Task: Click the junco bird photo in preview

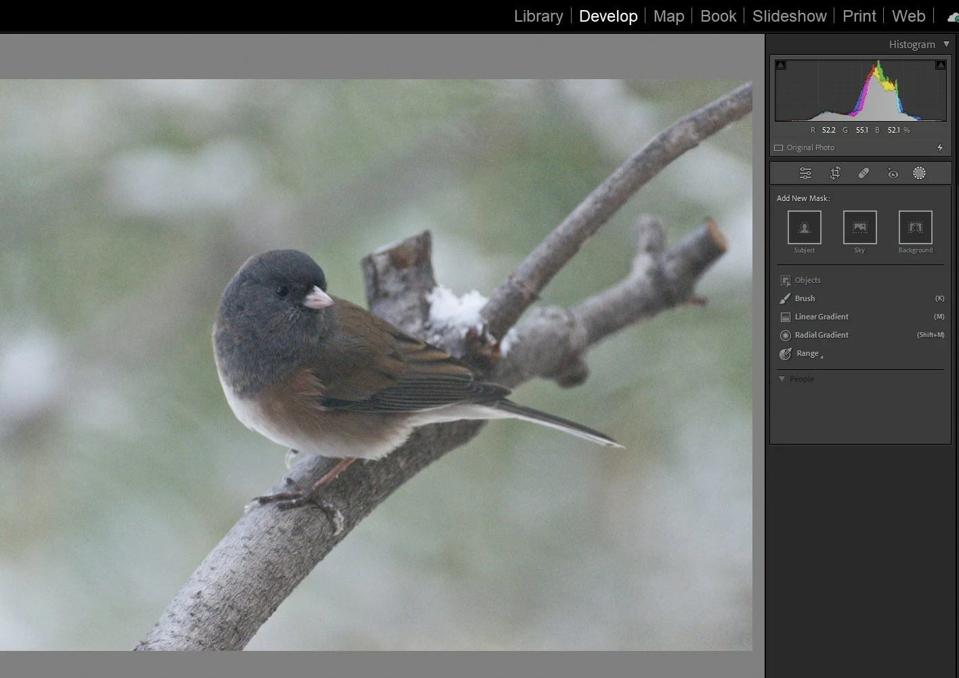Action: pos(376,365)
